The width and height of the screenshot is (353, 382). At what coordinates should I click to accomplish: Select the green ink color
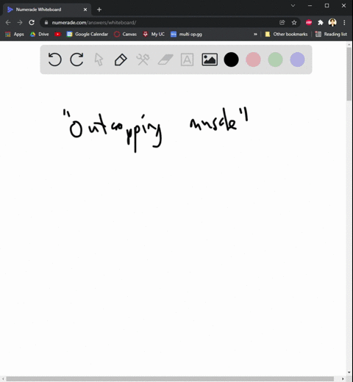(275, 60)
